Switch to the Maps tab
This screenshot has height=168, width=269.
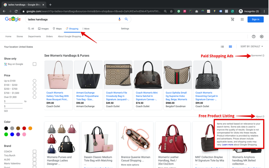[x=57, y=29]
